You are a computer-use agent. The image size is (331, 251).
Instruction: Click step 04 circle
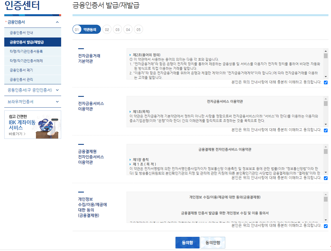128,30
